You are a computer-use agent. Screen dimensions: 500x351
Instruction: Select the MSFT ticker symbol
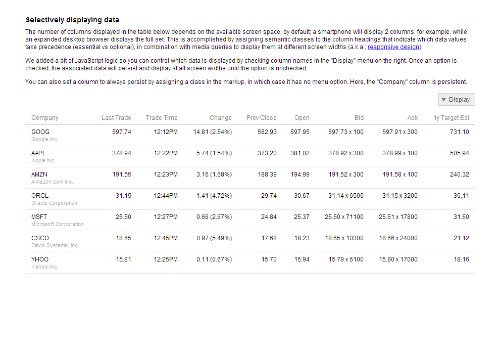(x=39, y=217)
